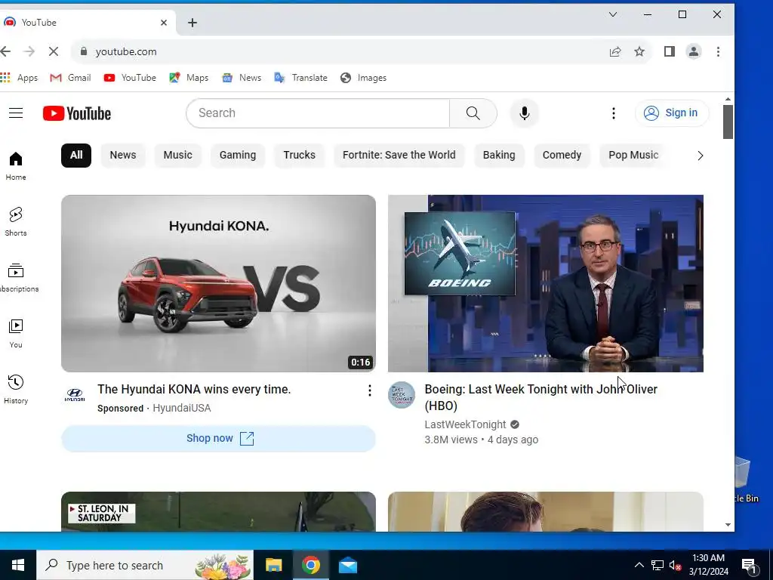Close the YouTube tab
Image resolution: width=773 pixels, height=580 pixels.
(164, 23)
